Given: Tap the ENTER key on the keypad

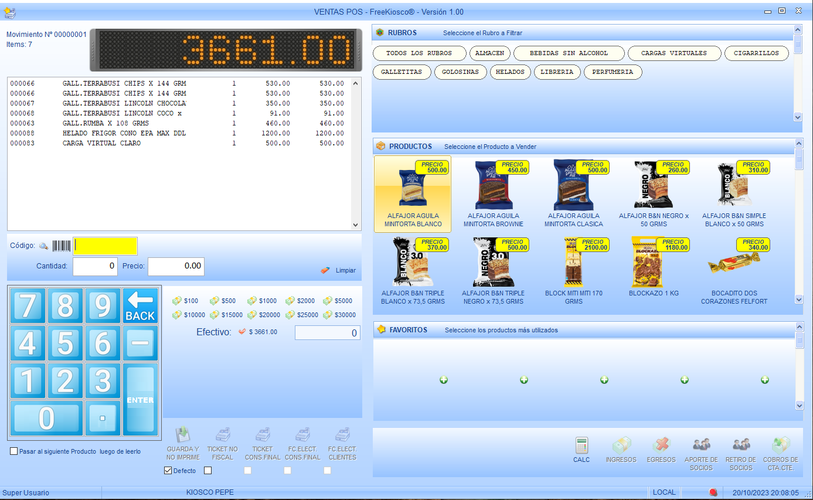Looking at the screenshot, I should tap(140, 400).
